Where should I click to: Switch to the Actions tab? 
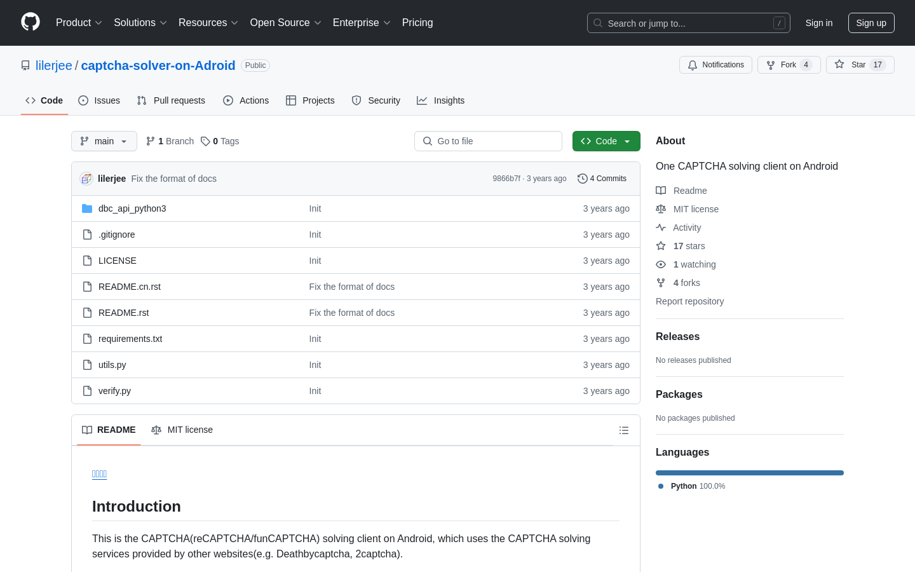246,100
